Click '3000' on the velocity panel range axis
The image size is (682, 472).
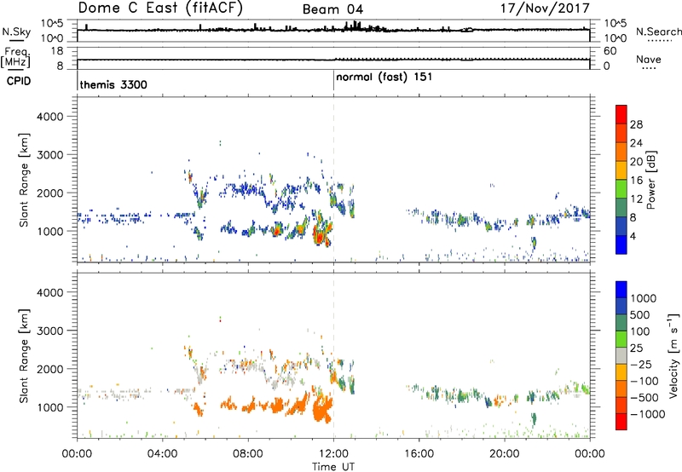click(50, 331)
